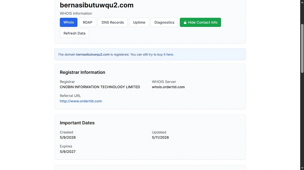Switch to the RDAP tab

pyautogui.click(x=88, y=22)
